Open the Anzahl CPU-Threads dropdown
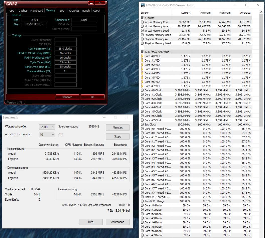This screenshot has width=265, height=238. pyautogui.click(x=47, y=135)
